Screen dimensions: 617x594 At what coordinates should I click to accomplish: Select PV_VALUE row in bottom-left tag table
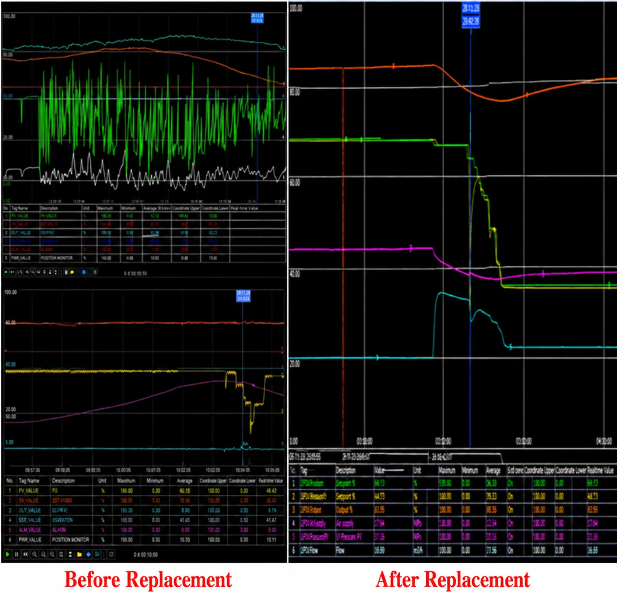point(144,491)
